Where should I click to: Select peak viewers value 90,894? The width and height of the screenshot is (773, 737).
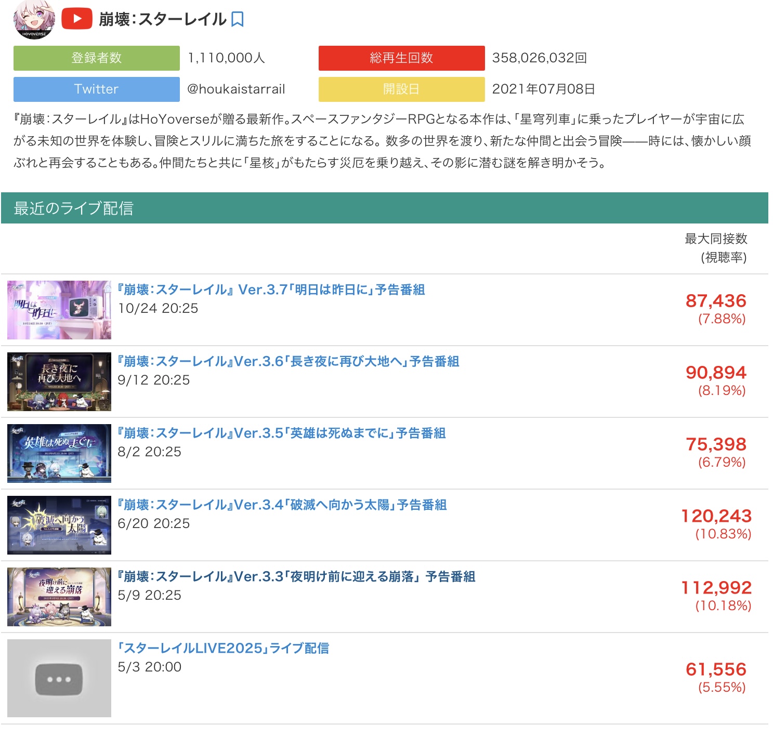tap(716, 372)
